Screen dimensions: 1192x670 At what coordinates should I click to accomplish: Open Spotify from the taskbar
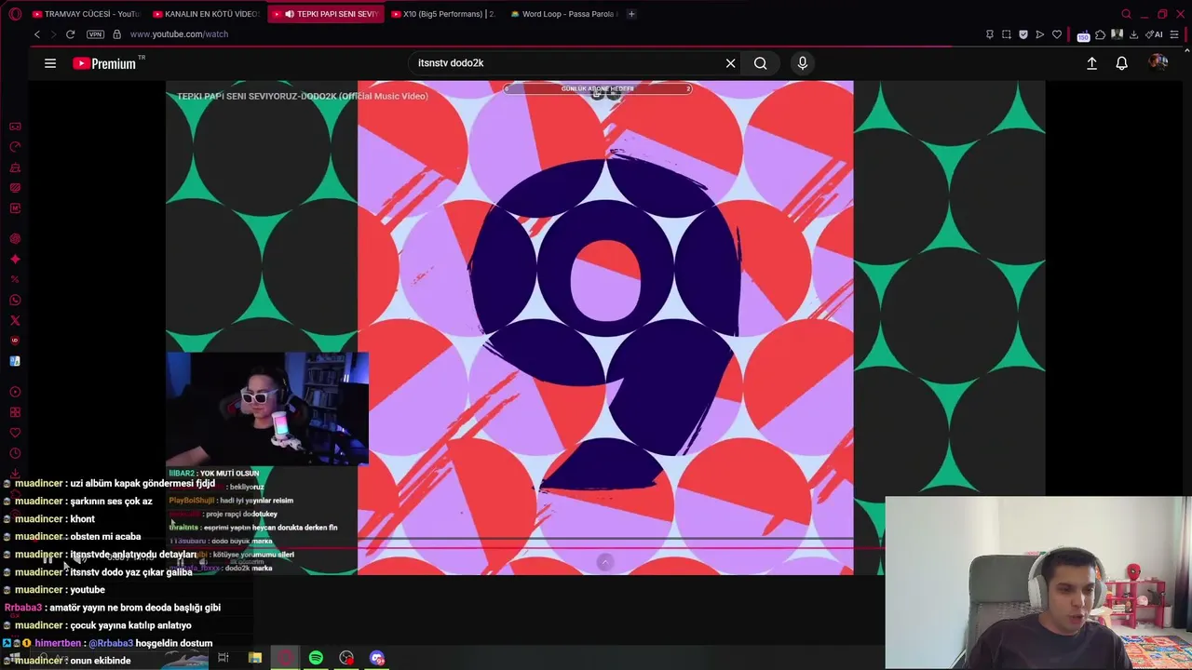(x=316, y=658)
